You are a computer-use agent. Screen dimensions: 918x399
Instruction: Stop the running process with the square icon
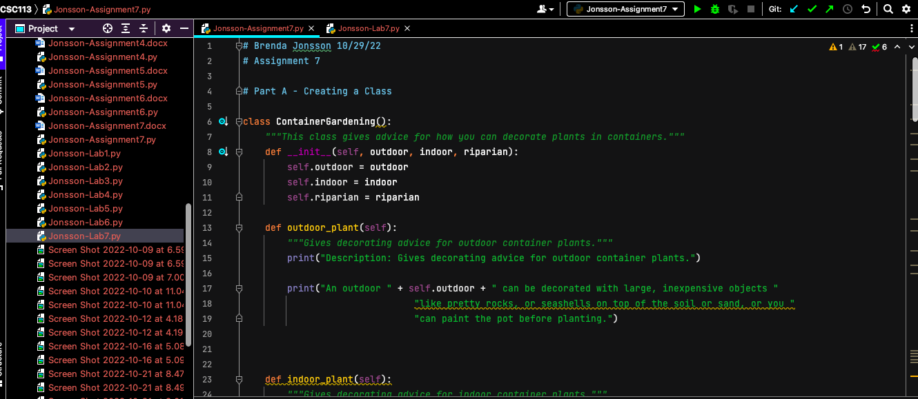pos(750,9)
